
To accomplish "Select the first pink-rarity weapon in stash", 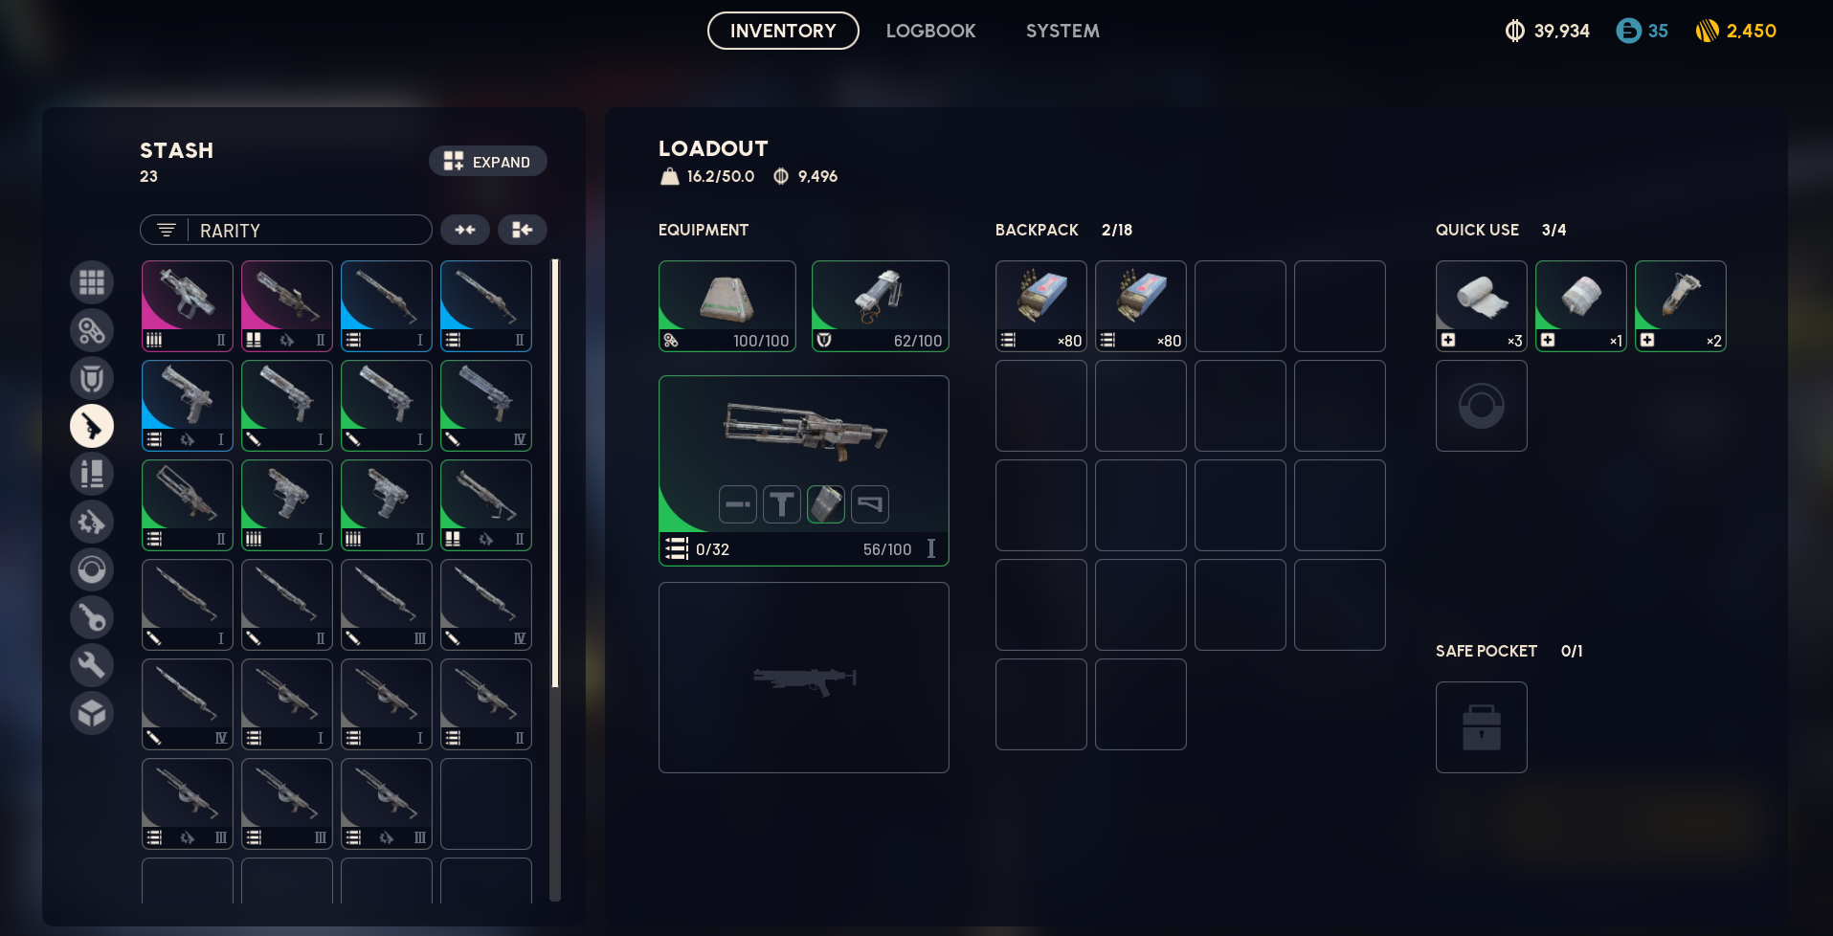I will (x=188, y=306).
